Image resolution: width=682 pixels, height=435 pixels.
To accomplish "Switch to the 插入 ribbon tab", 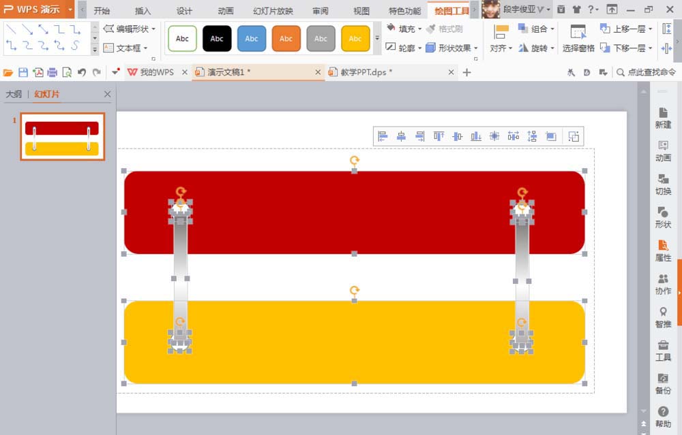I will pos(143,11).
